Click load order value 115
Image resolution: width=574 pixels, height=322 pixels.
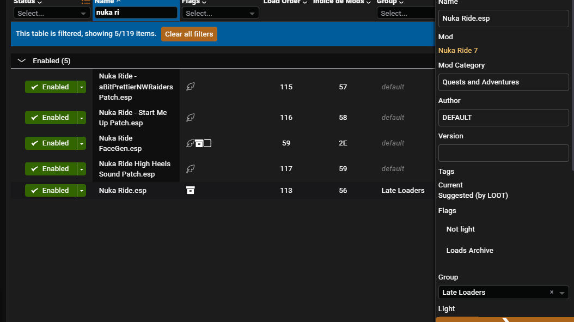tap(286, 87)
